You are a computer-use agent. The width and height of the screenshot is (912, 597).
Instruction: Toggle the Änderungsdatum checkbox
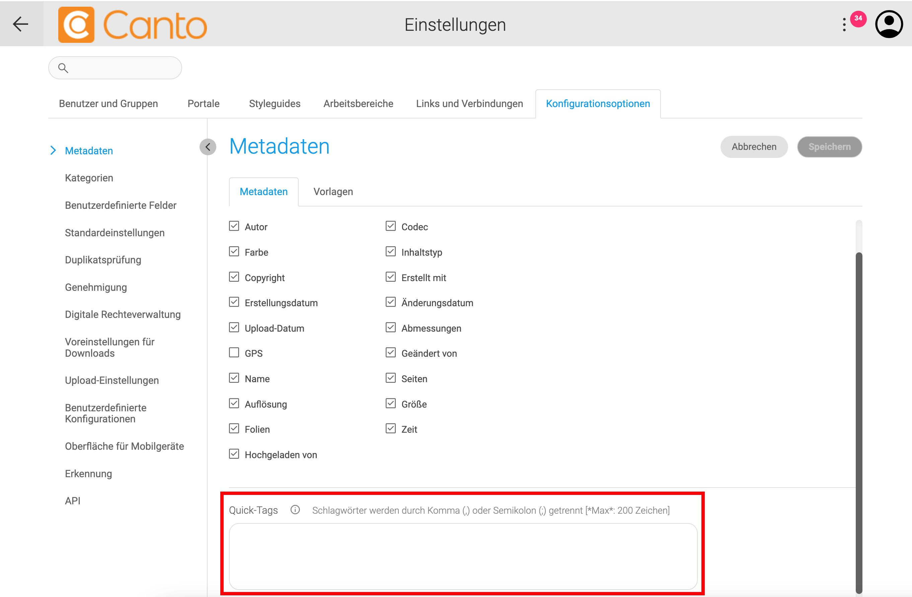point(390,302)
